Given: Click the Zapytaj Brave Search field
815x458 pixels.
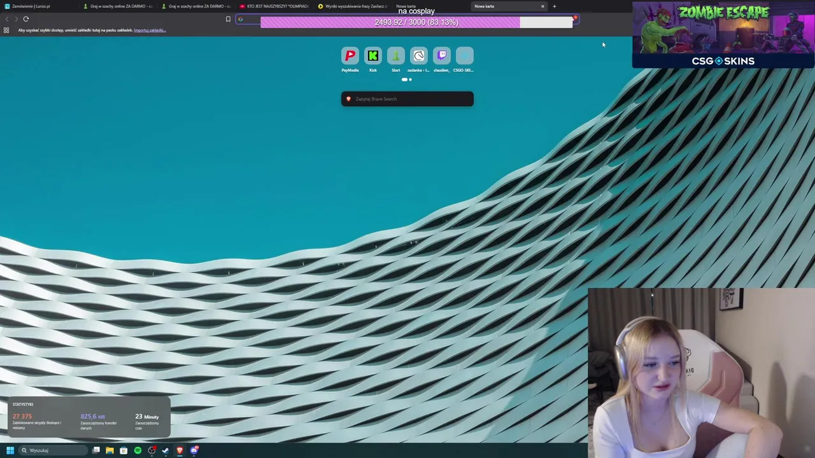Looking at the screenshot, I should (407, 99).
